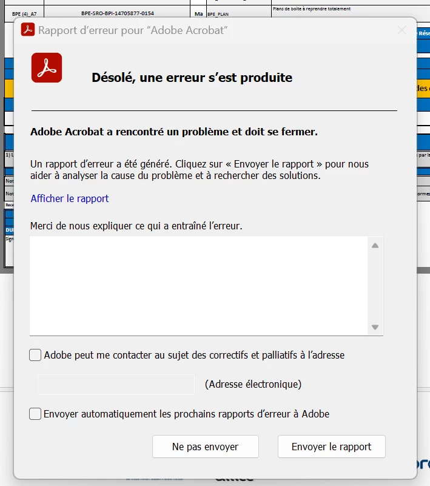Image resolution: width=430 pixels, height=486 pixels.
Task: Click 'Plans de boite à reprendre totalement' text
Action: tap(312, 8)
